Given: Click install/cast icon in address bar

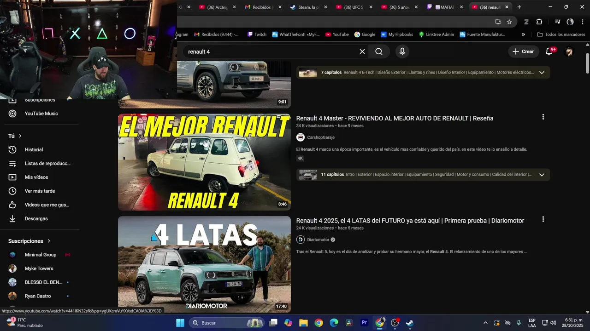Looking at the screenshot, I should click(498, 22).
